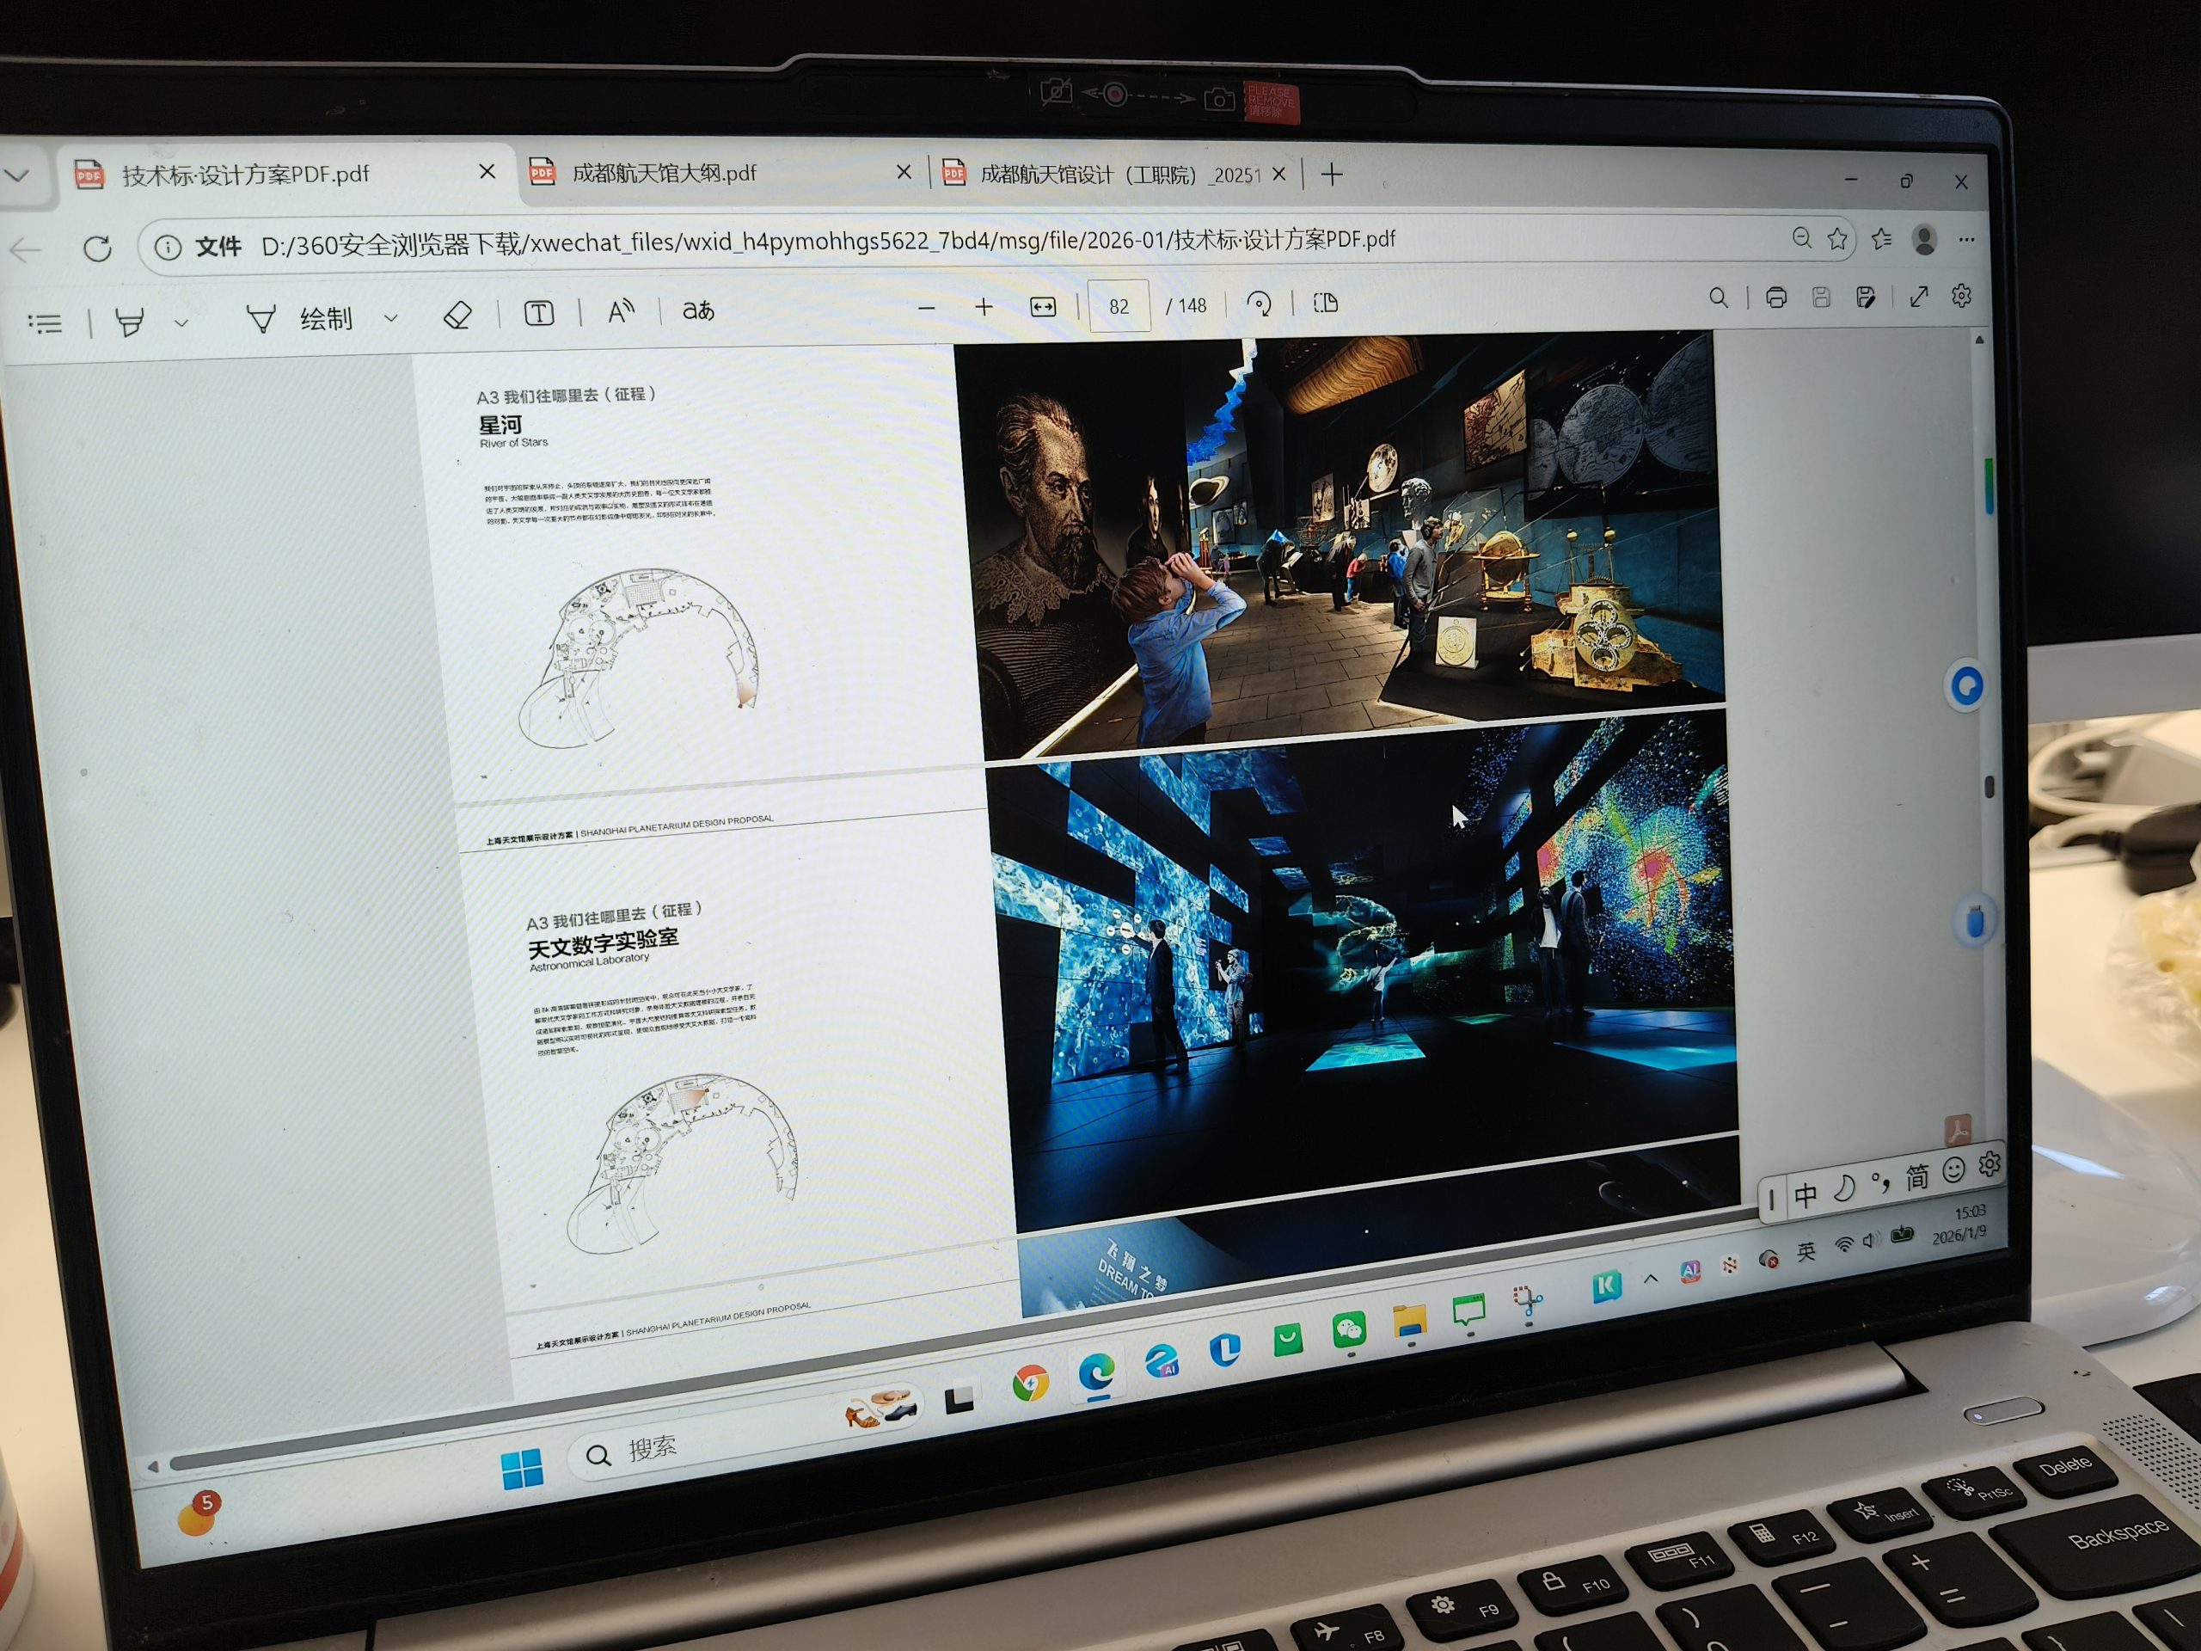
Task: Start read aloud of the PDF
Action: pyautogui.click(x=620, y=311)
